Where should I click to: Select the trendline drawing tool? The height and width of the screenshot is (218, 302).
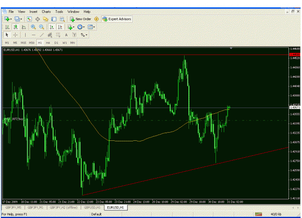click(42, 35)
